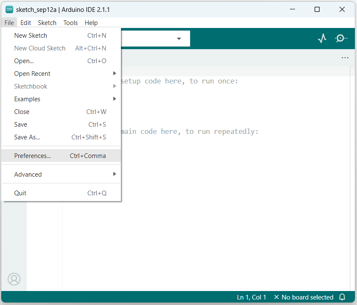Image resolution: width=357 pixels, height=305 pixels.
Task: Dismiss the board selection with the X icon
Action: (276, 297)
